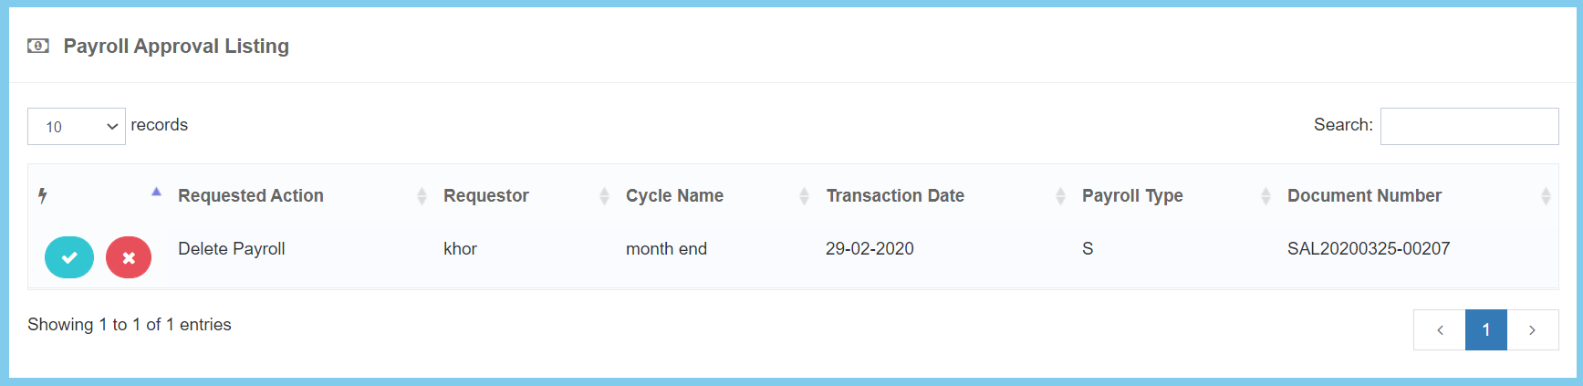1583x386 pixels.
Task: Sort by Requested Action column
Action: pyautogui.click(x=251, y=195)
